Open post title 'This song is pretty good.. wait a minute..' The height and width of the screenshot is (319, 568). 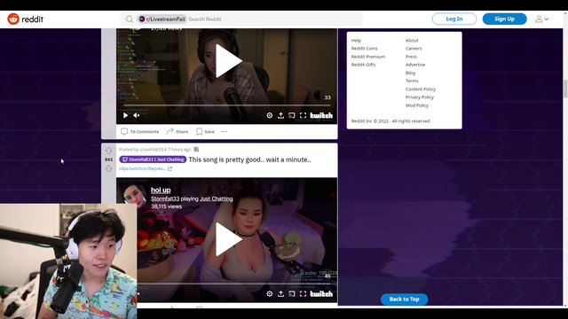pyautogui.click(x=249, y=159)
